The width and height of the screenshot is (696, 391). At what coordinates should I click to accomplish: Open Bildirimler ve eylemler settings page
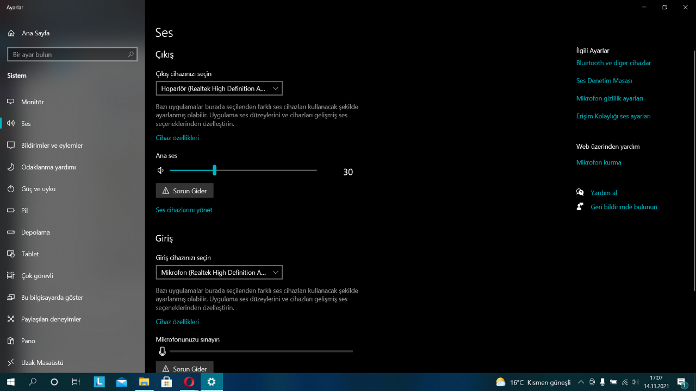click(x=52, y=146)
